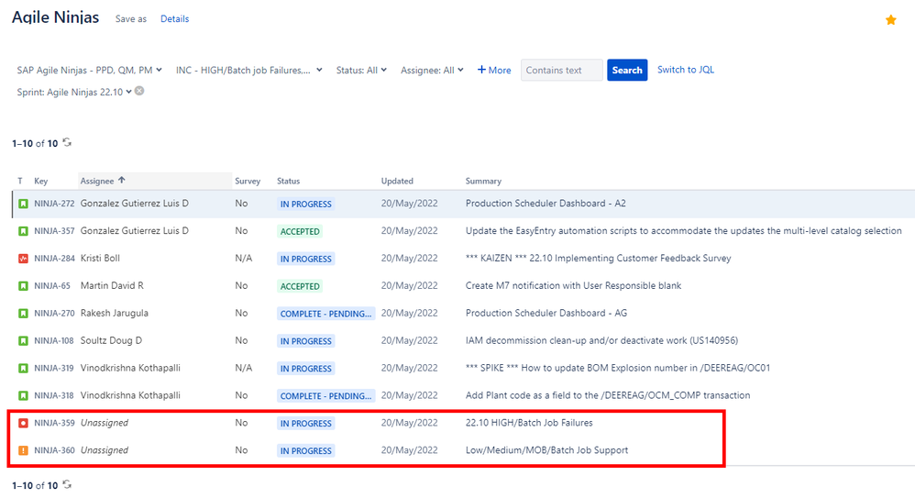Image resolution: width=915 pixels, height=498 pixels.
Task: Sort by the Status column header
Action: tap(288, 181)
